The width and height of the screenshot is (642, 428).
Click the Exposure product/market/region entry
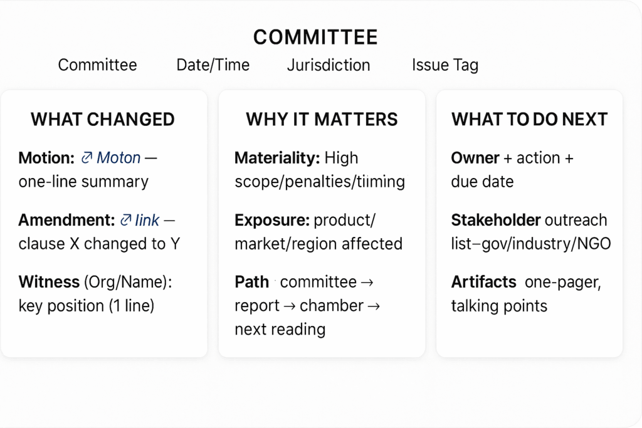[x=318, y=232]
